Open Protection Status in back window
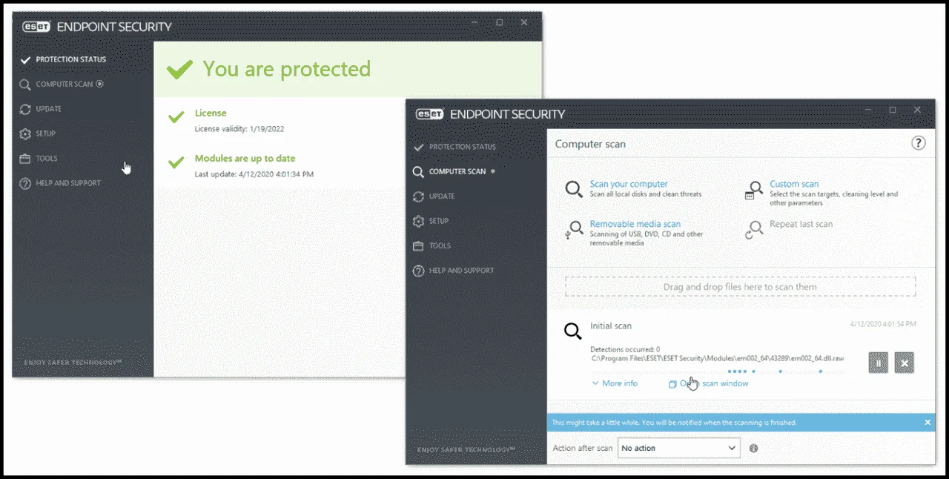 [70, 59]
